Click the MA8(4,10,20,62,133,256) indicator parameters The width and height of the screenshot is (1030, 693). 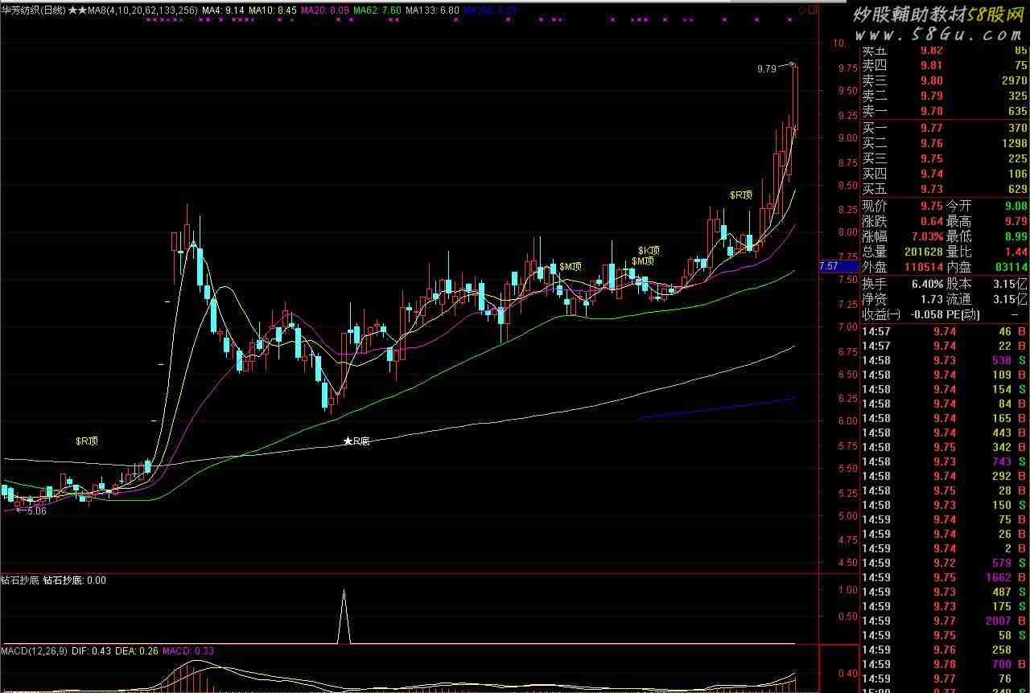[x=142, y=10]
